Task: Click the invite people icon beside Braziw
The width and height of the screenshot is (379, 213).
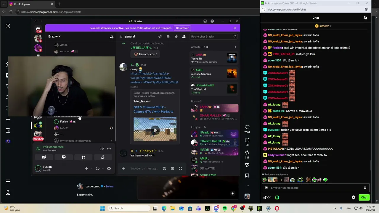Action: tap(112, 36)
